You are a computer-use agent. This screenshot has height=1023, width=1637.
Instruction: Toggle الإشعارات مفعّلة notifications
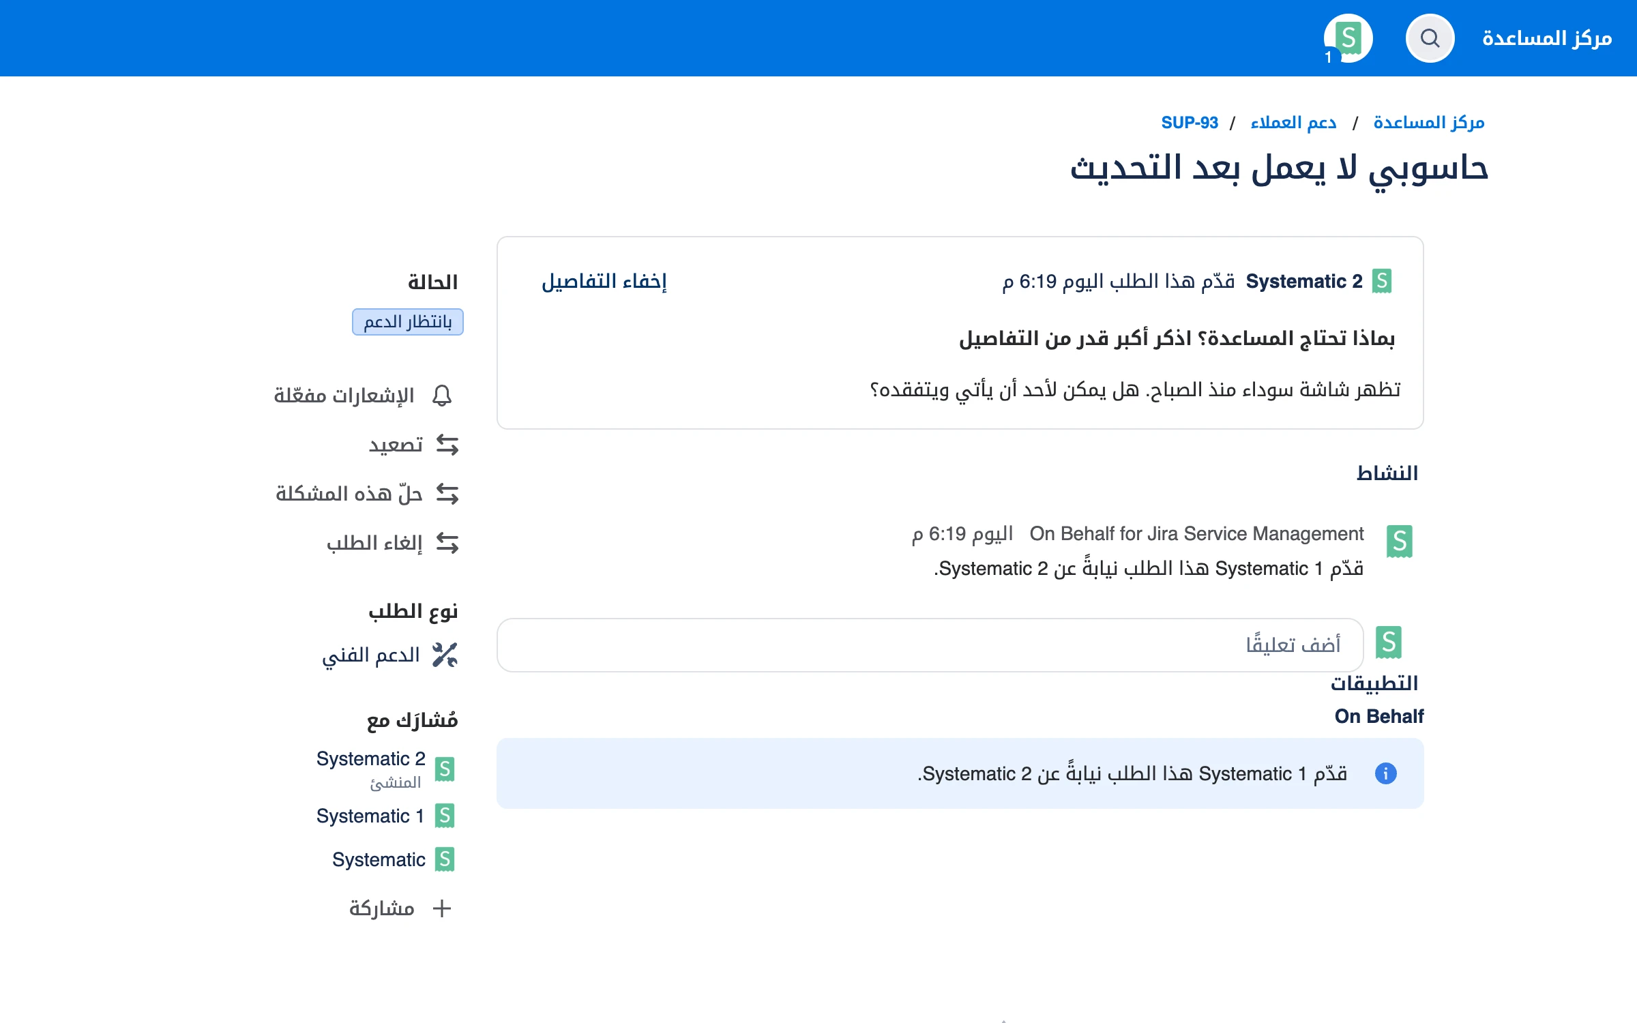(x=363, y=396)
